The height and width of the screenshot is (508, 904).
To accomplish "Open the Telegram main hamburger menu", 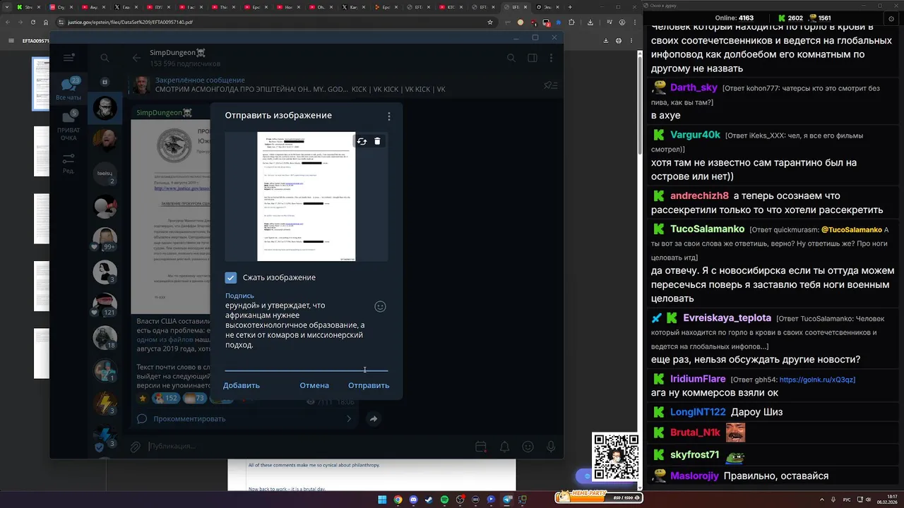I will [69, 58].
